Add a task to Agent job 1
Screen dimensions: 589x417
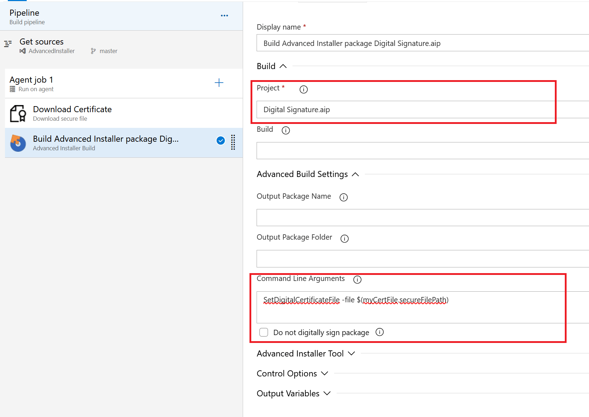coord(219,83)
